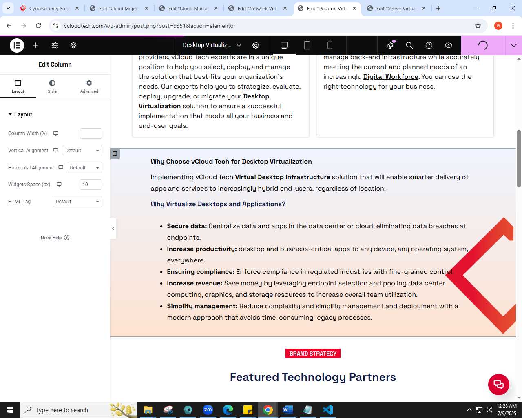Select the Style tab
The width and height of the screenshot is (522, 418).
click(52, 86)
